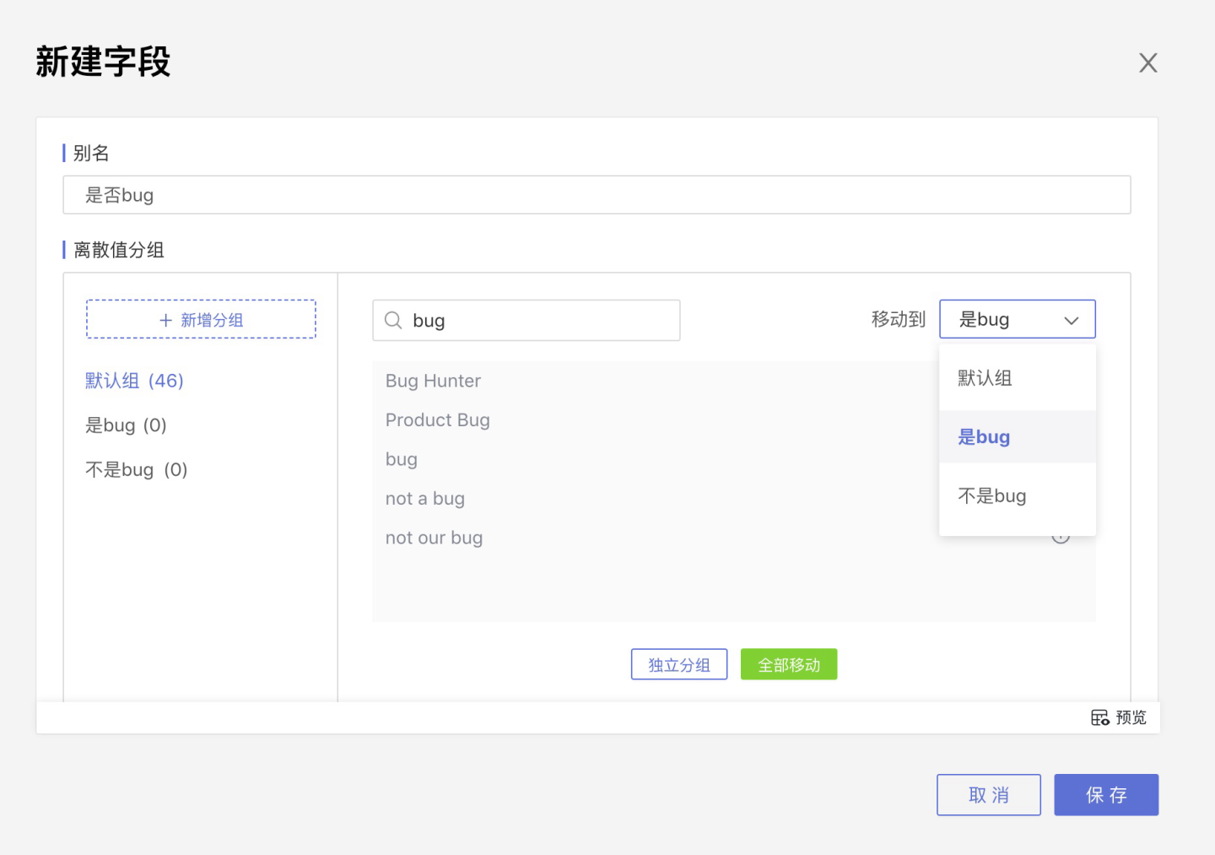
Task: Close the 新建字段 dialog
Action: pos(1147,63)
